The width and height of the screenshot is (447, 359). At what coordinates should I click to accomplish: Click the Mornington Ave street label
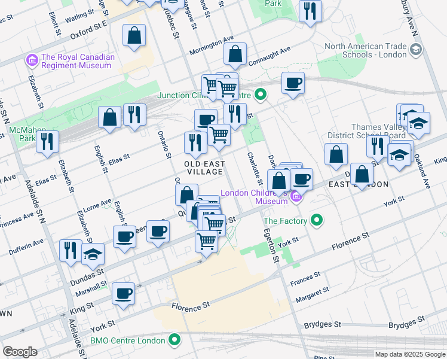click(212, 45)
